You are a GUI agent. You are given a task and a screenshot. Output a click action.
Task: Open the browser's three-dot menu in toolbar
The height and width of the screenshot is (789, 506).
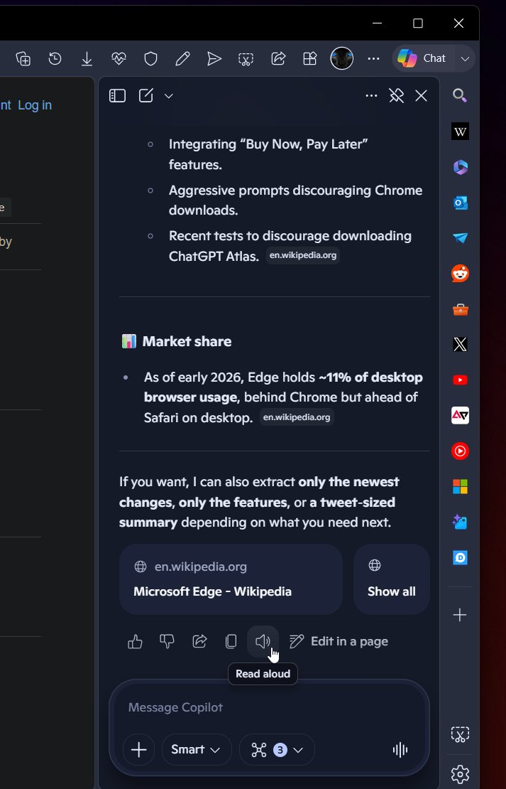(373, 59)
